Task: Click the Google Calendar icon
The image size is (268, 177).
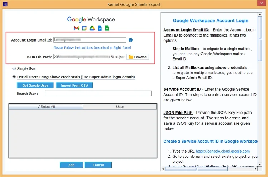Action: 84,28
